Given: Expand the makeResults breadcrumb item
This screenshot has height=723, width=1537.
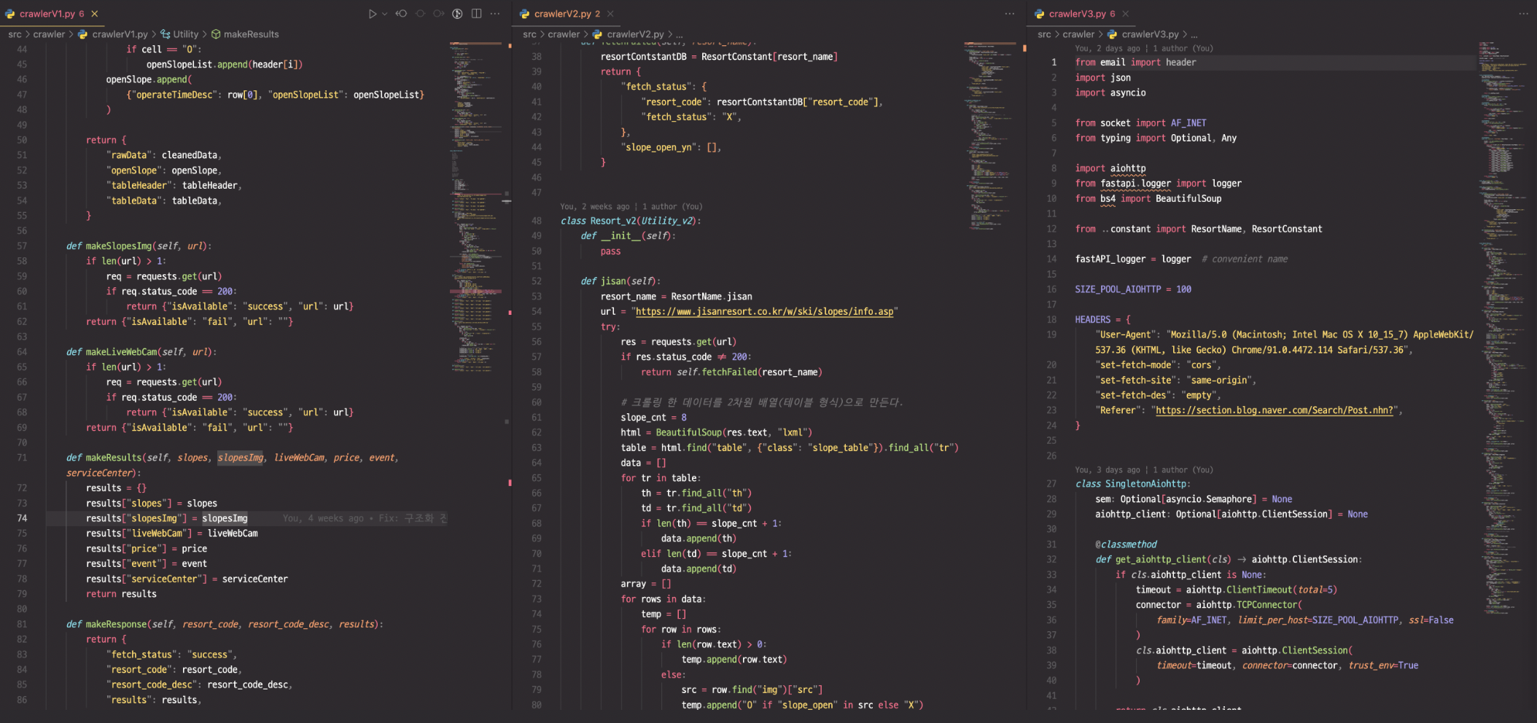Looking at the screenshot, I should (x=251, y=34).
